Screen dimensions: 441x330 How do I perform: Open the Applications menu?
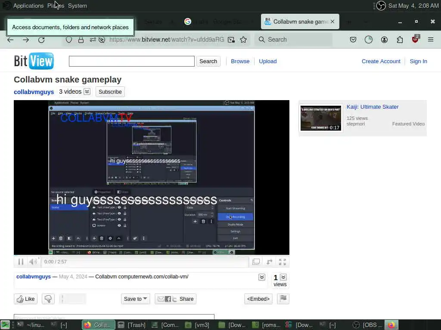coord(28,6)
